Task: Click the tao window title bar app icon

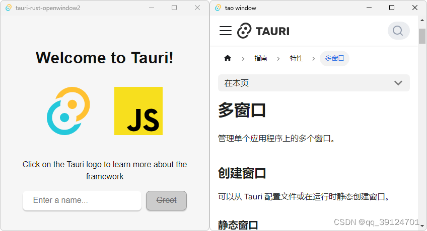Action: pos(218,8)
